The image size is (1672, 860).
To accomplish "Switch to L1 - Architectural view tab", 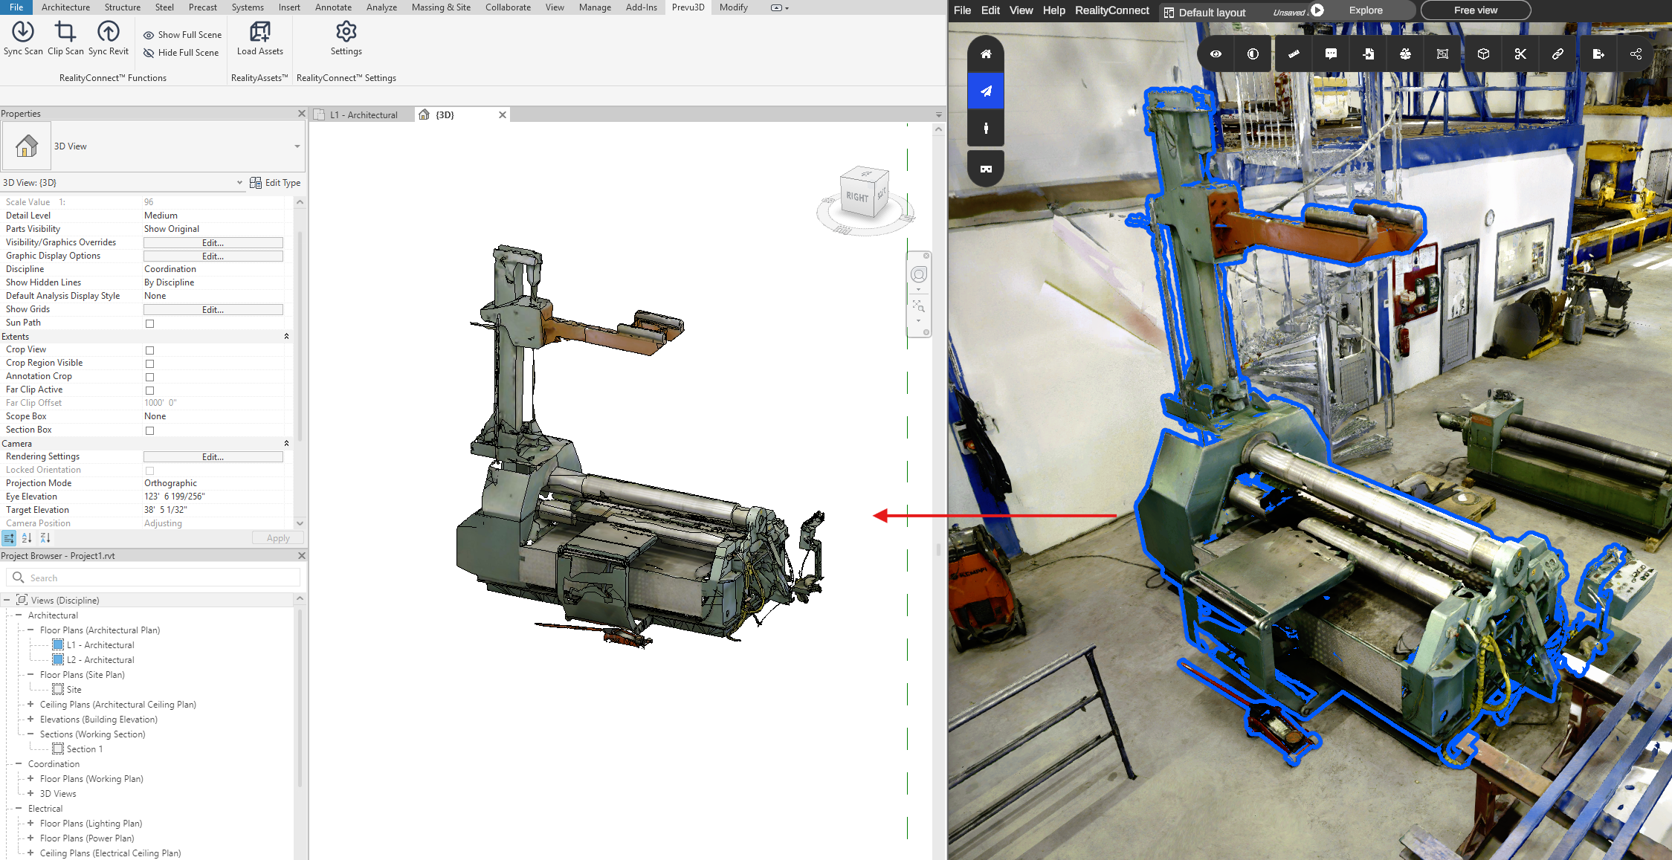I will click(364, 115).
